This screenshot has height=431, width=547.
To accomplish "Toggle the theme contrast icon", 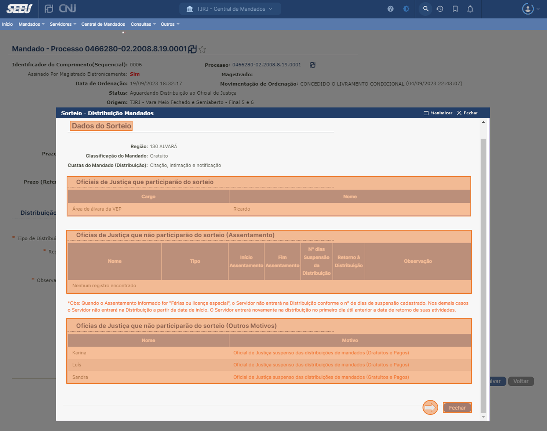I will 406,9.
